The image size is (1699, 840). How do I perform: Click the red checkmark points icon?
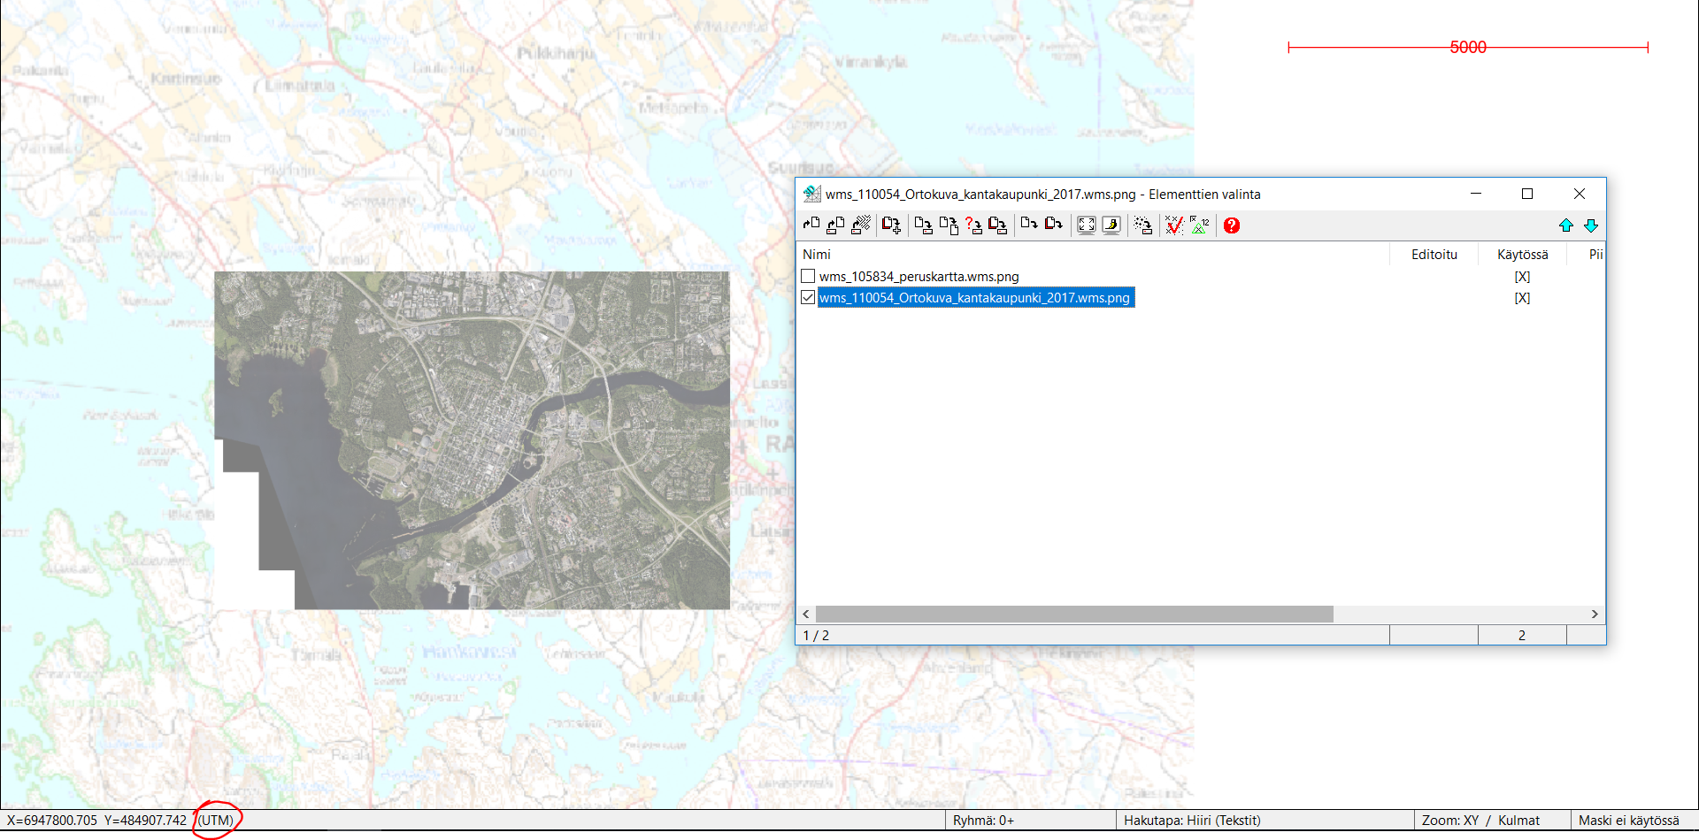click(1173, 225)
